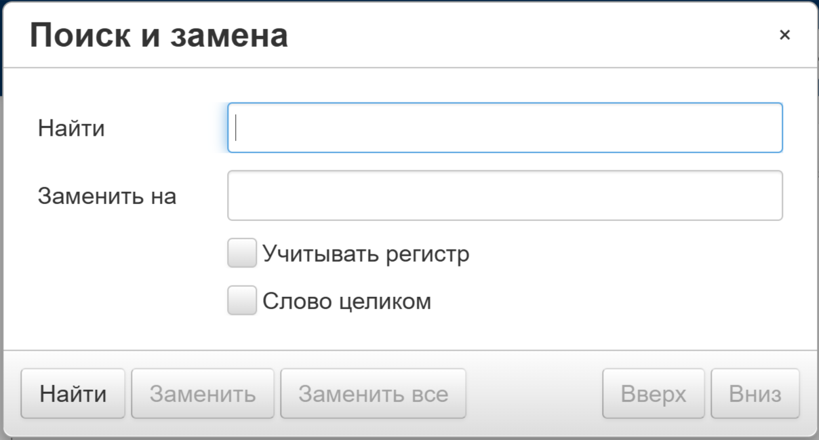Click the Найти search input field
The width and height of the screenshot is (819, 440).
coord(504,127)
